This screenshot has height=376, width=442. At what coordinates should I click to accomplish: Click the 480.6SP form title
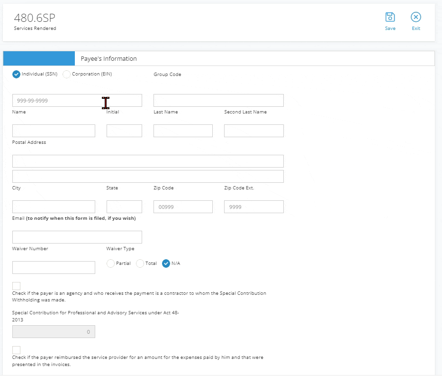point(35,18)
